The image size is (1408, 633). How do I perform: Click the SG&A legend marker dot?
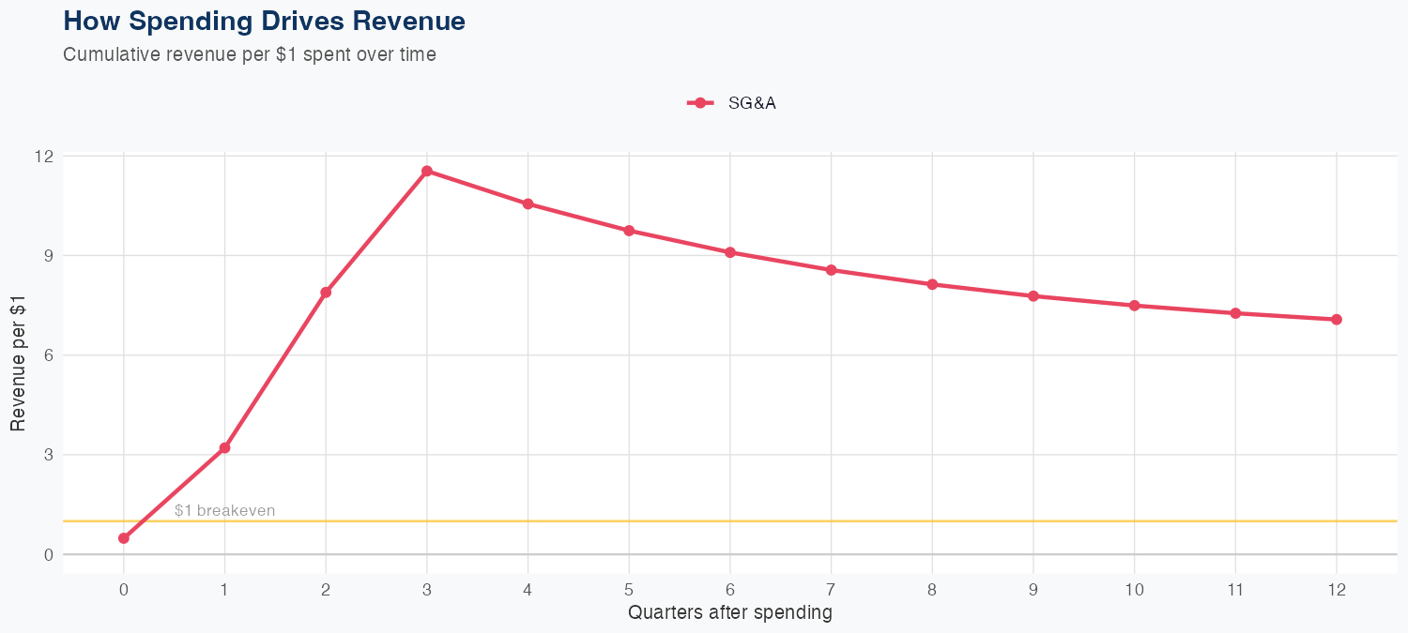click(699, 103)
